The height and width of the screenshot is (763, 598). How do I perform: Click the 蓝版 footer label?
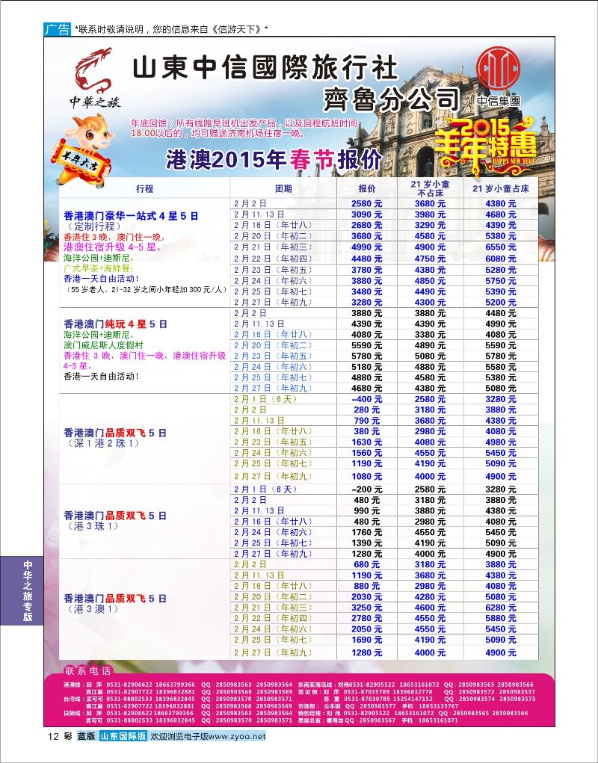[x=86, y=736]
